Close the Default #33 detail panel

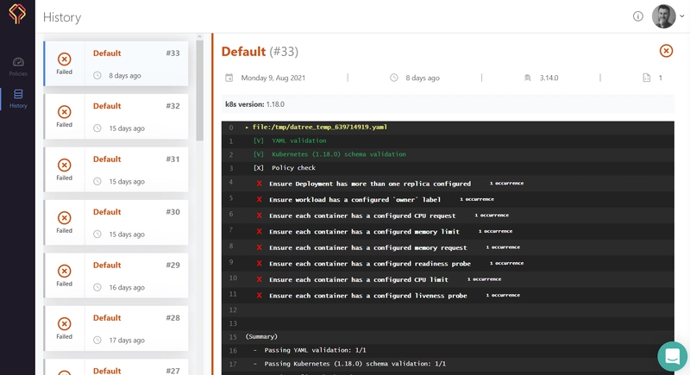pos(666,51)
